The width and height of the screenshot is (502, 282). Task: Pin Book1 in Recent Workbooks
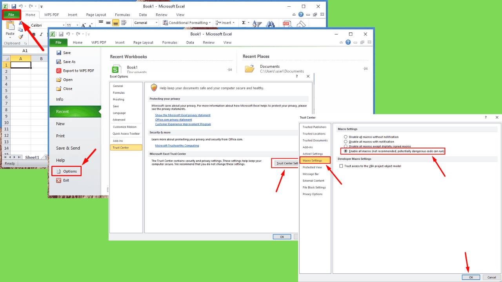(229, 69)
